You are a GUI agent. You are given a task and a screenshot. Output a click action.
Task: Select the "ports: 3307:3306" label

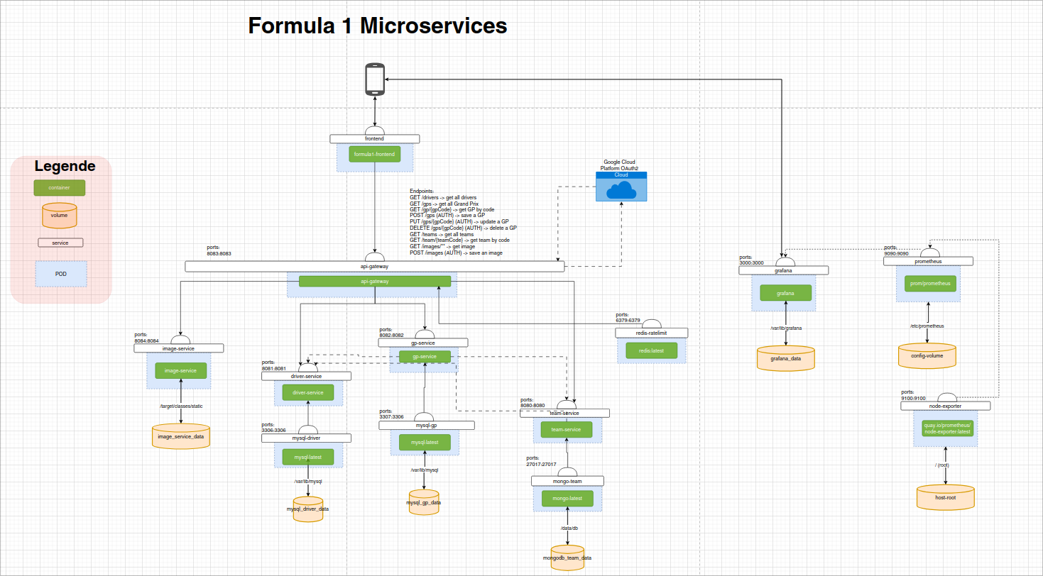[x=392, y=414]
